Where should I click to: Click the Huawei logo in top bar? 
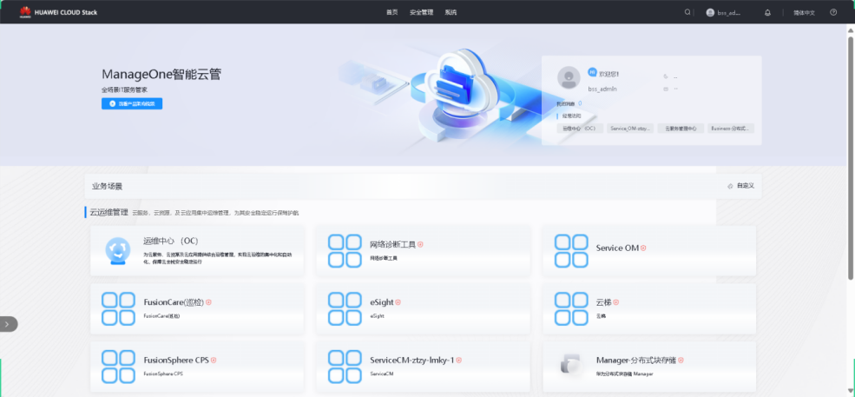tap(25, 12)
